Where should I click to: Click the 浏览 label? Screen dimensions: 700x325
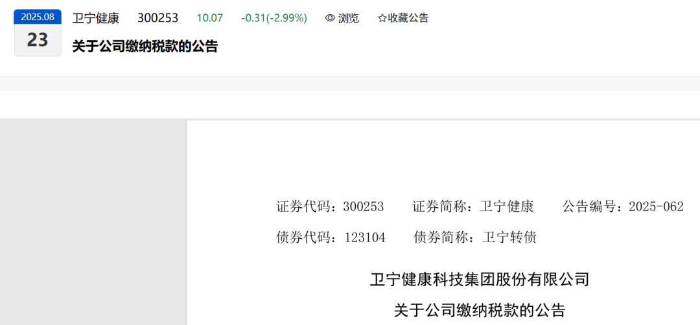348,18
